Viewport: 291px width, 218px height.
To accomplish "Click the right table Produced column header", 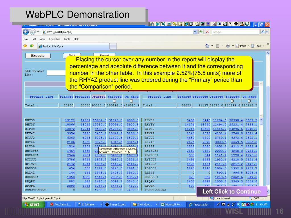I will (200, 97).
